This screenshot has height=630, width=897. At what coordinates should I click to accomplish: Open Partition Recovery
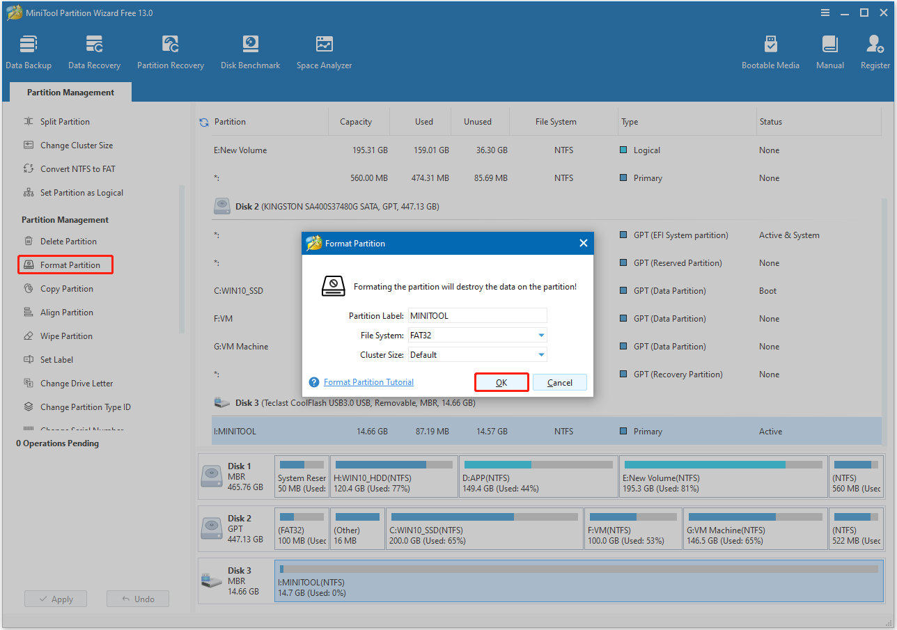click(170, 50)
